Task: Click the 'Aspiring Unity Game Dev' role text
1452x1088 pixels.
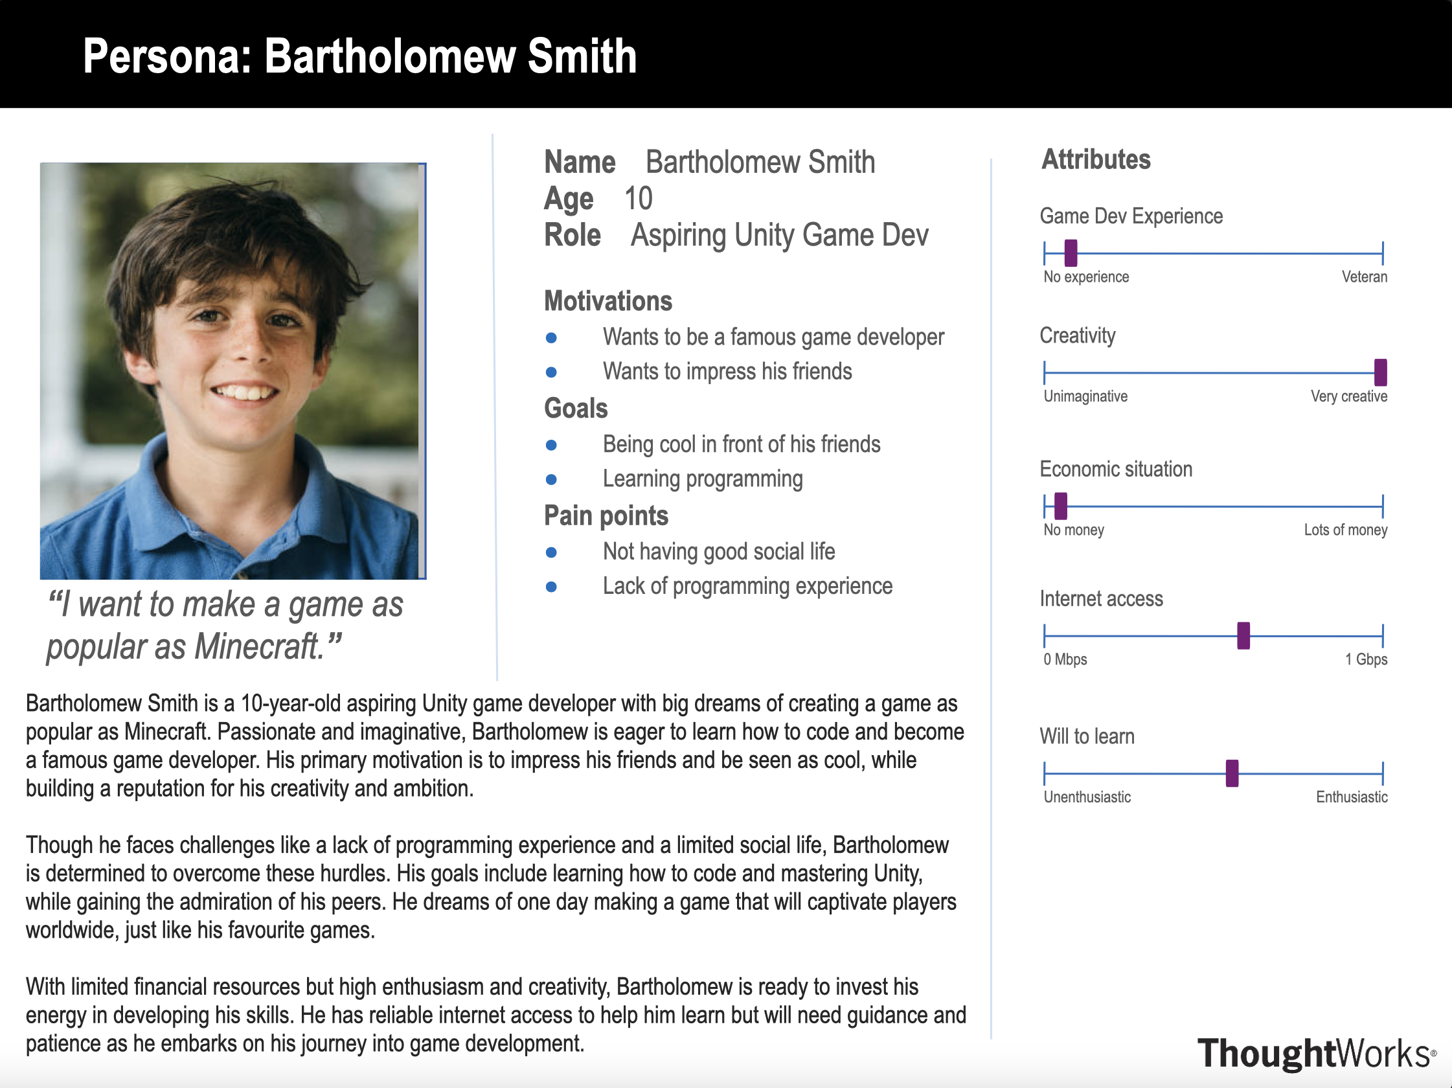Action: tap(779, 235)
